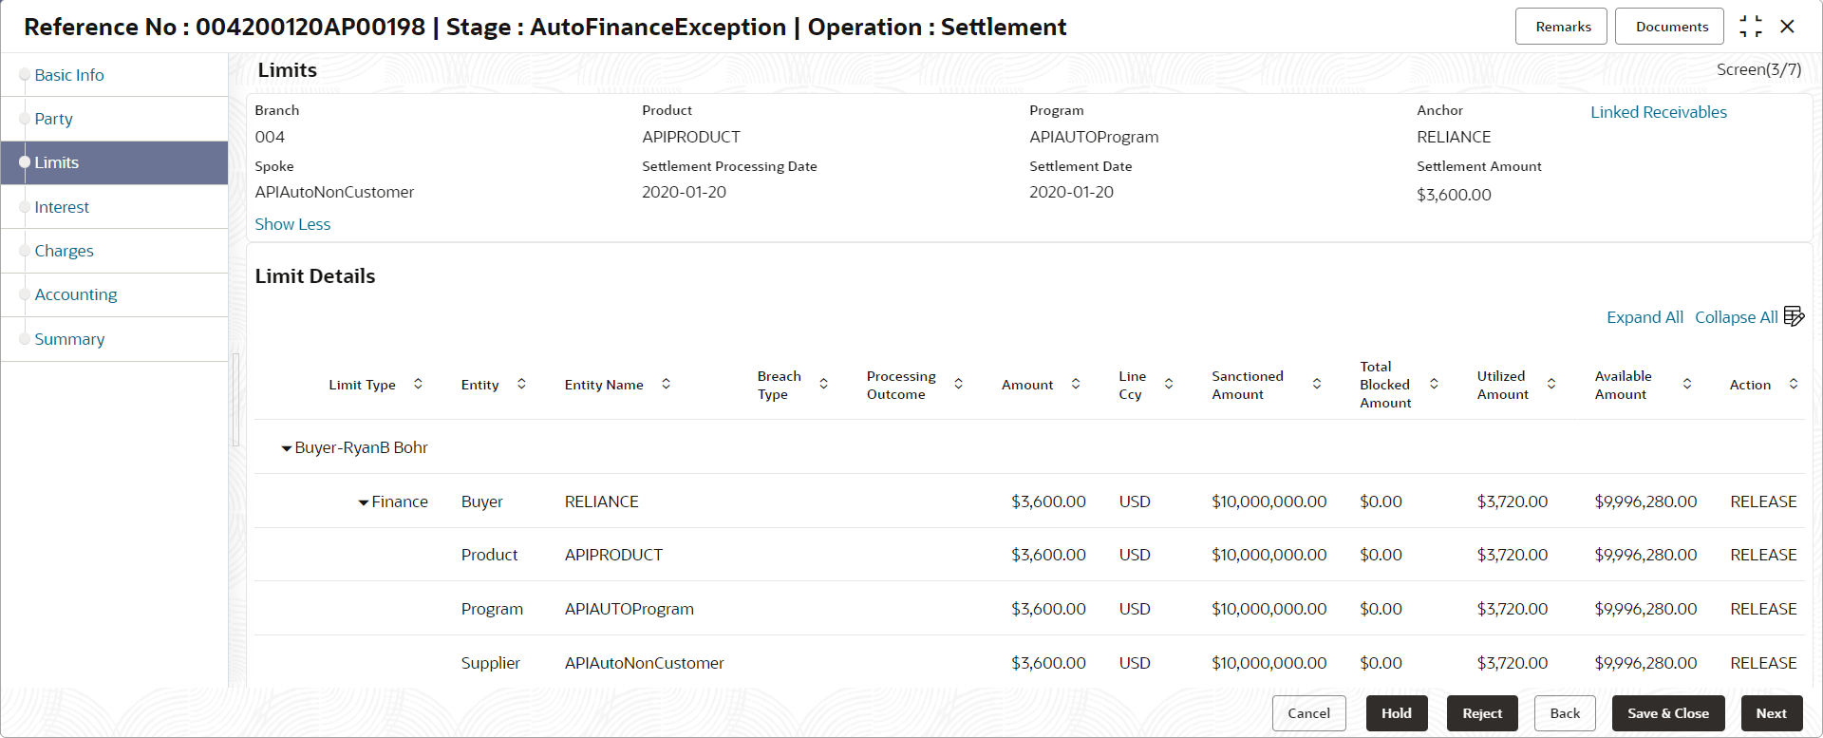Go to the Accounting step
Screen dimensions: 1823x738
[x=76, y=294]
